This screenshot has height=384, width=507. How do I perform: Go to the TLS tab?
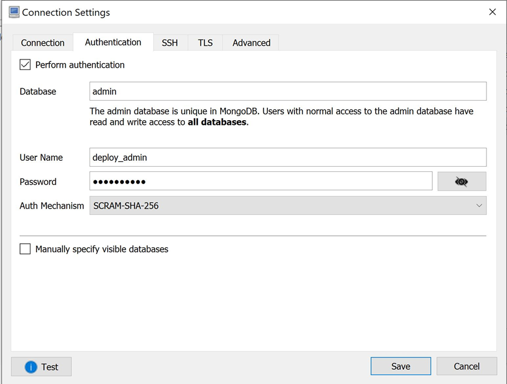click(205, 43)
